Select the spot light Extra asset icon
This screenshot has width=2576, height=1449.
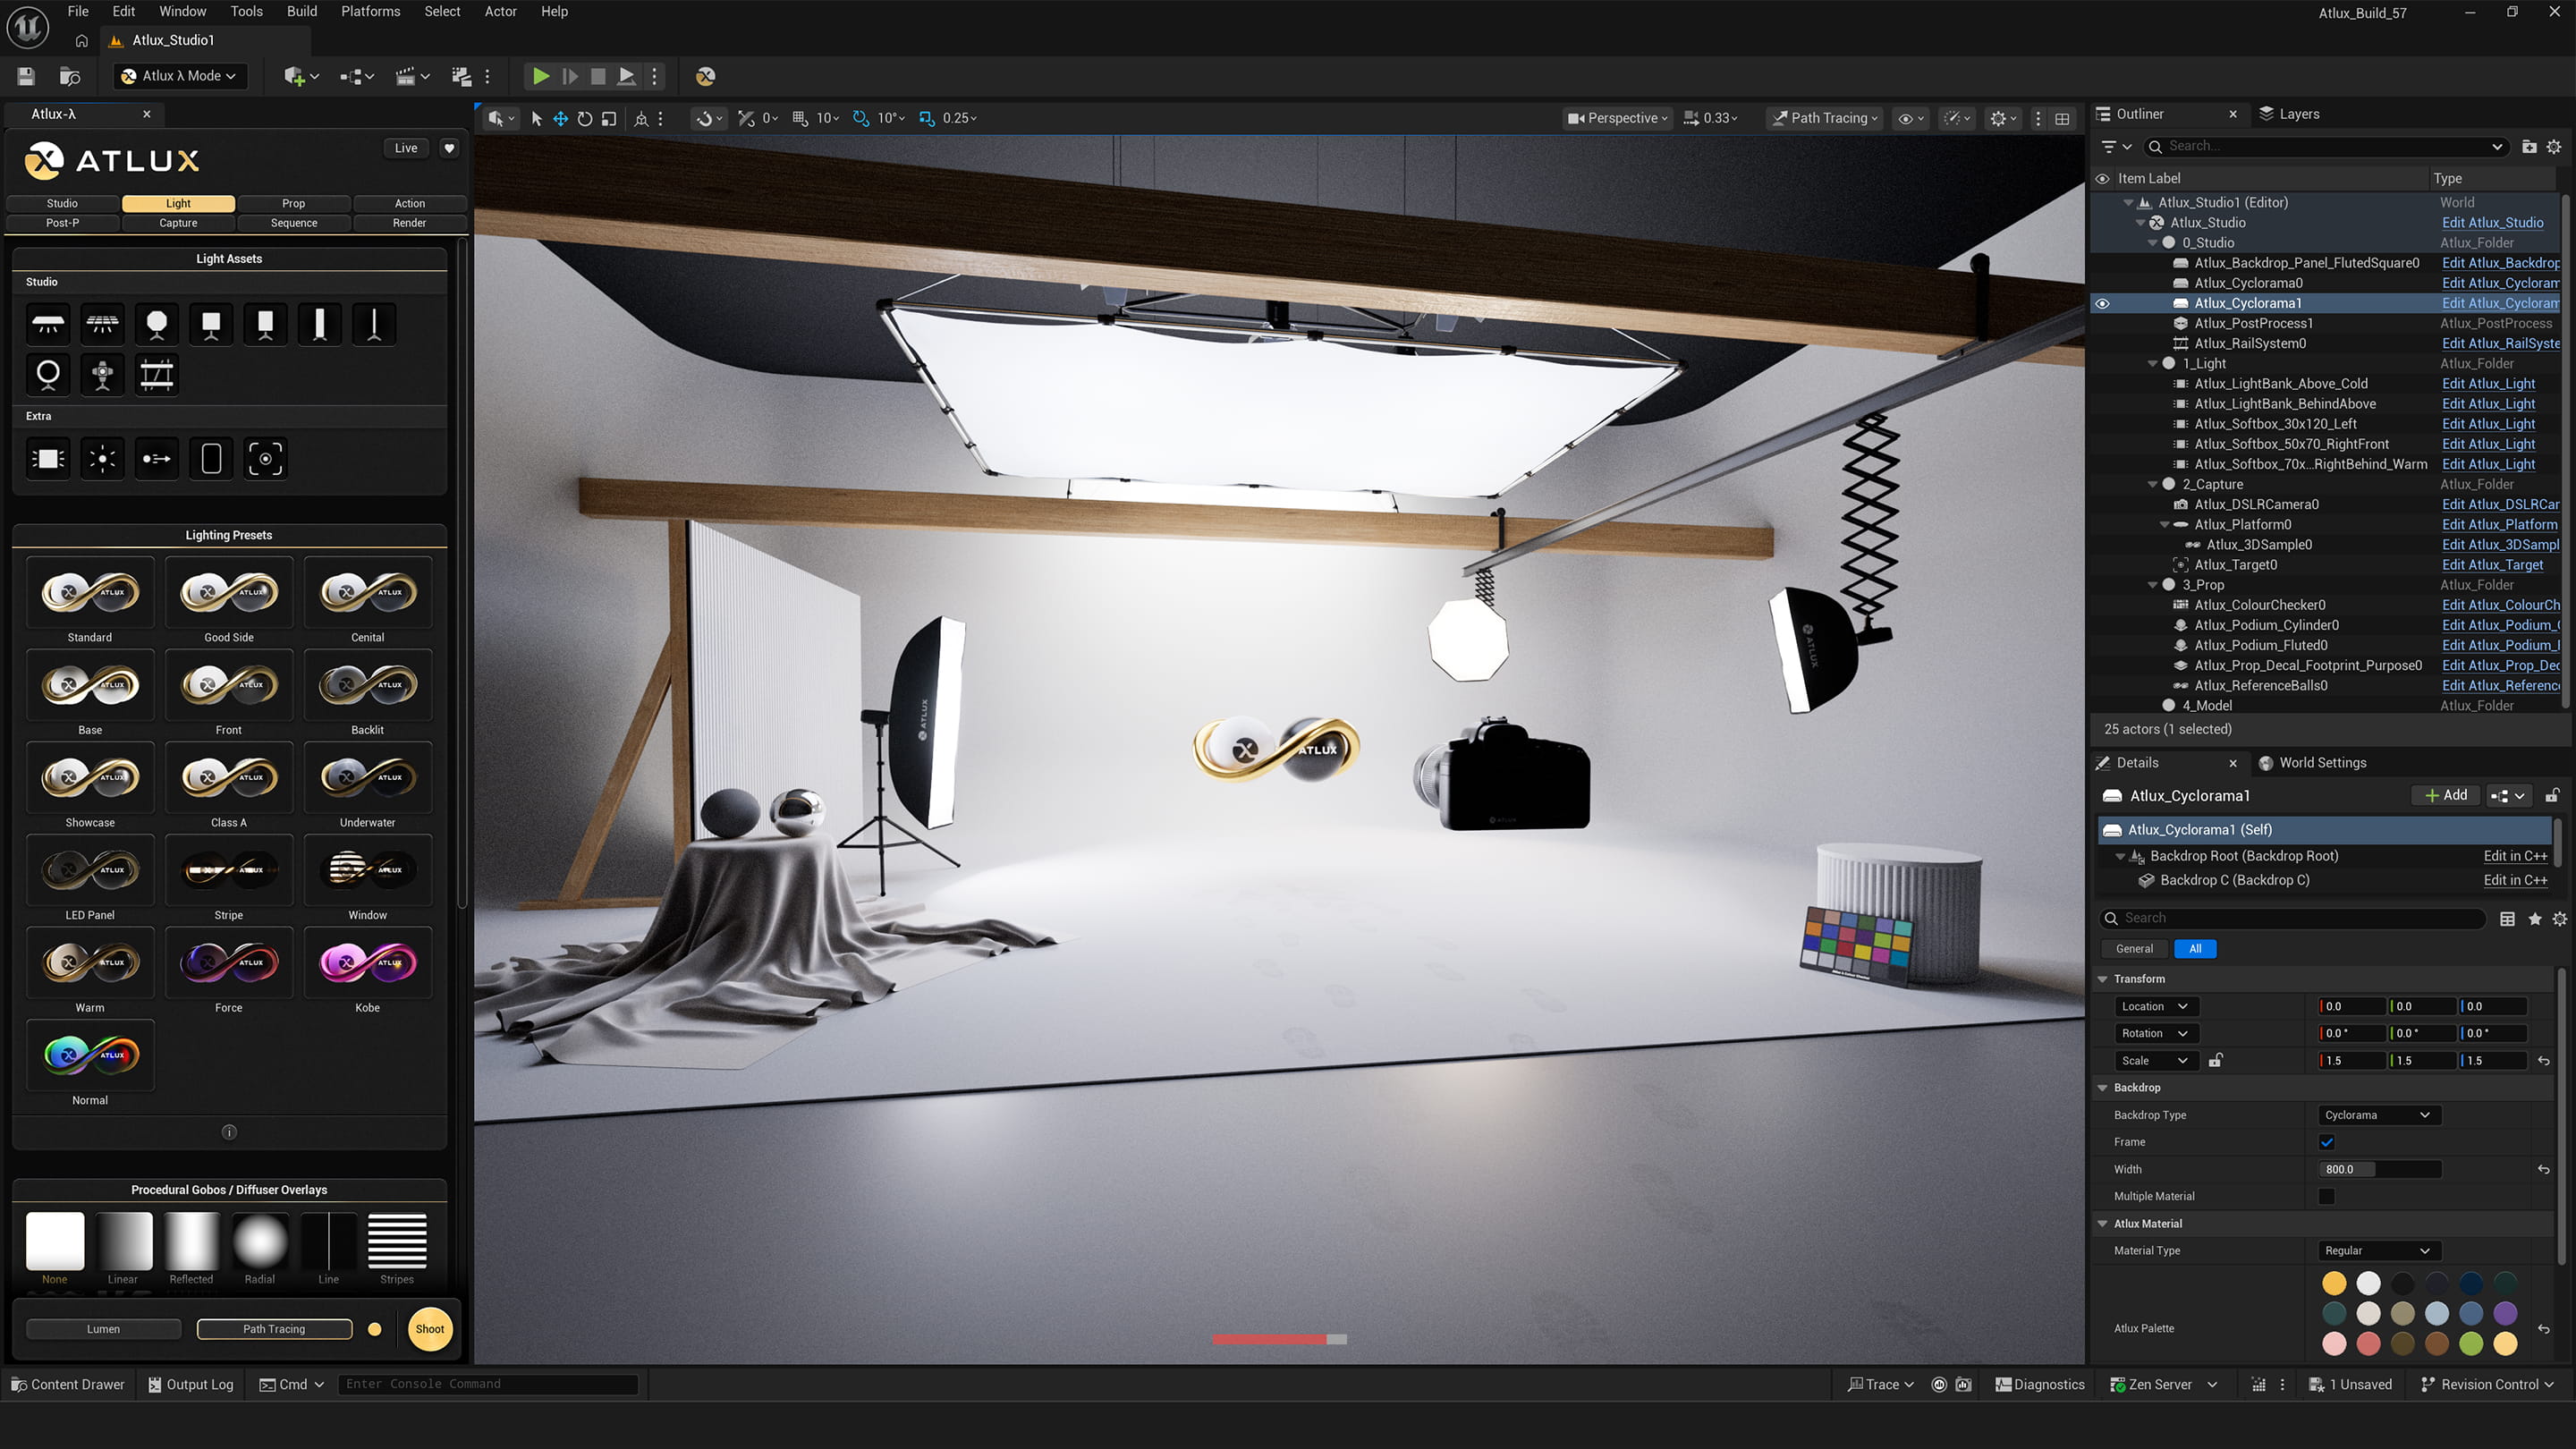tap(157, 459)
